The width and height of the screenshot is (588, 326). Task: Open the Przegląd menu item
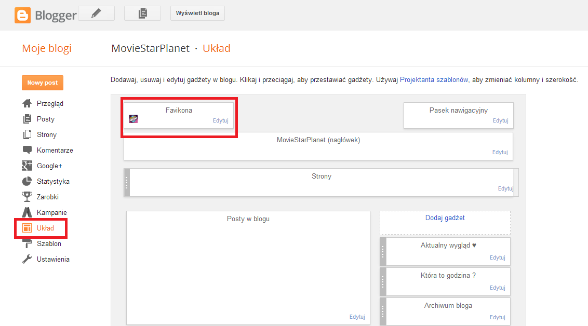50,103
